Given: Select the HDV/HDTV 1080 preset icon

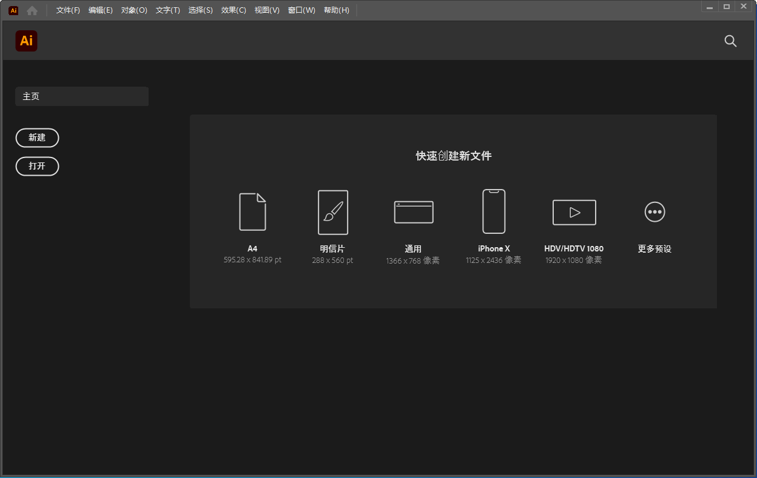Looking at the screenshot, I should coord(574,212).
